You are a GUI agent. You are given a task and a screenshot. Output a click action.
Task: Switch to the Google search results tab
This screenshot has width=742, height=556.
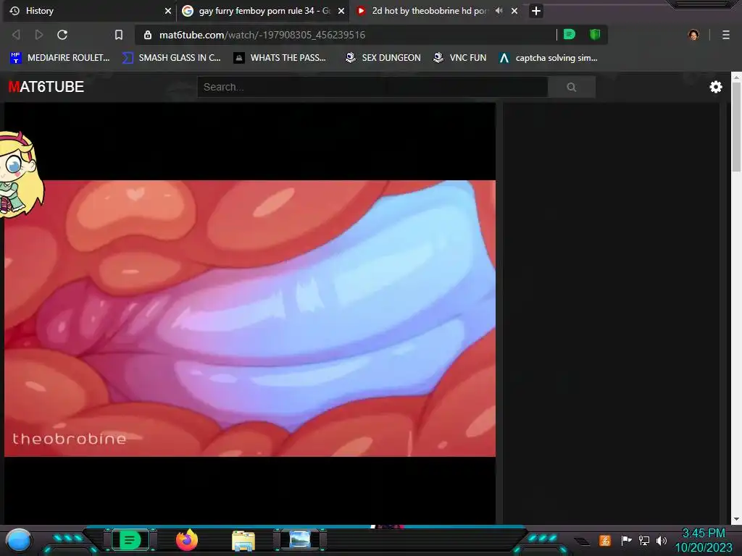(x=262, y=11)
